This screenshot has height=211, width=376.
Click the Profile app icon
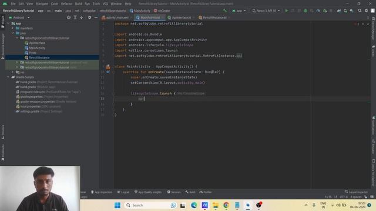pyautogui.click(x=318, y=11)
